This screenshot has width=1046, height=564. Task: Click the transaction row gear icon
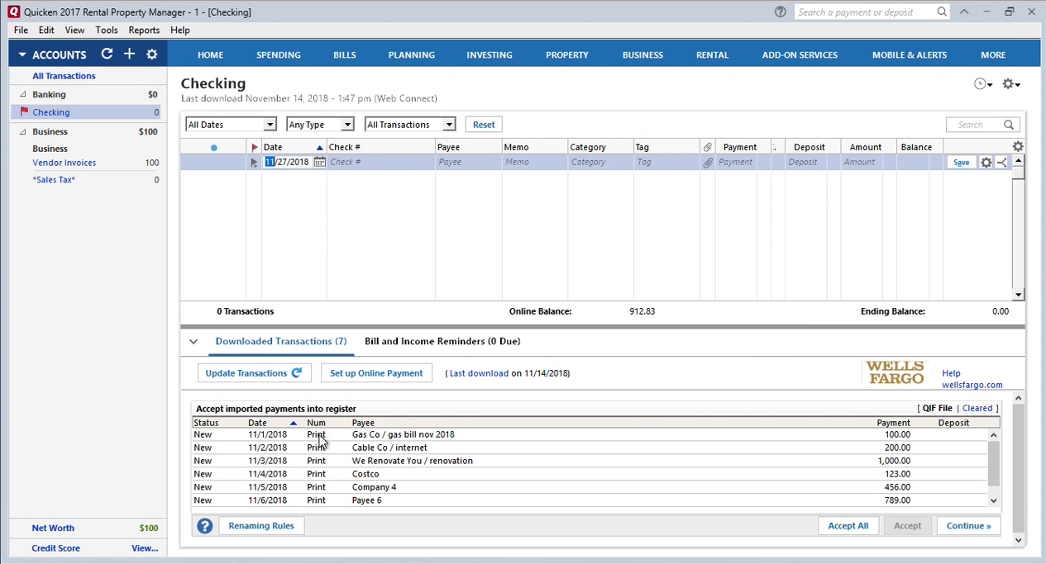click(x=986, y=162)
